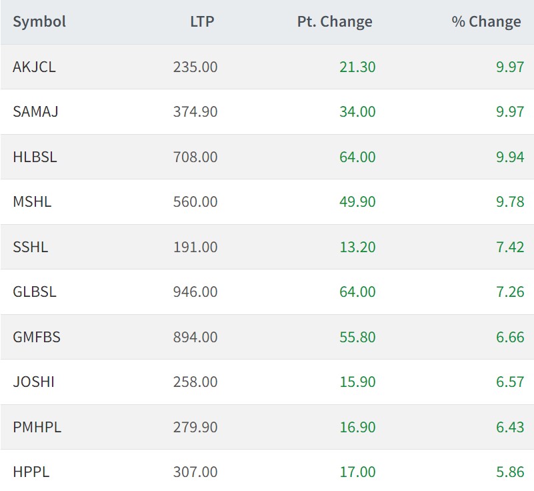Screen dimensions: 534x491
Task: Select the 55.80 point change for GMFBS
Action: (357, 337)
